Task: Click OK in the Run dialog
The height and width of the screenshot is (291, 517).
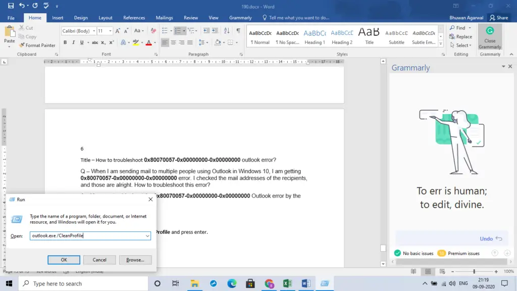Action: tap(64, 260)
